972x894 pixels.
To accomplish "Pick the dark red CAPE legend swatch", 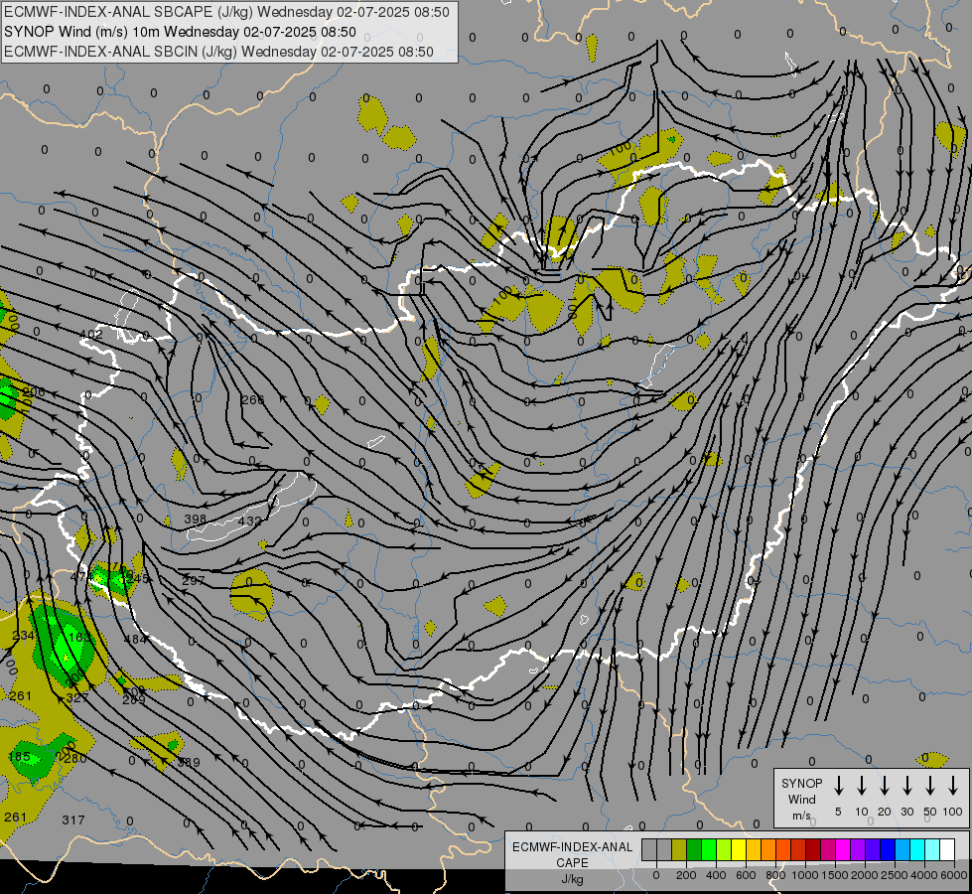I will coord(813,849).
